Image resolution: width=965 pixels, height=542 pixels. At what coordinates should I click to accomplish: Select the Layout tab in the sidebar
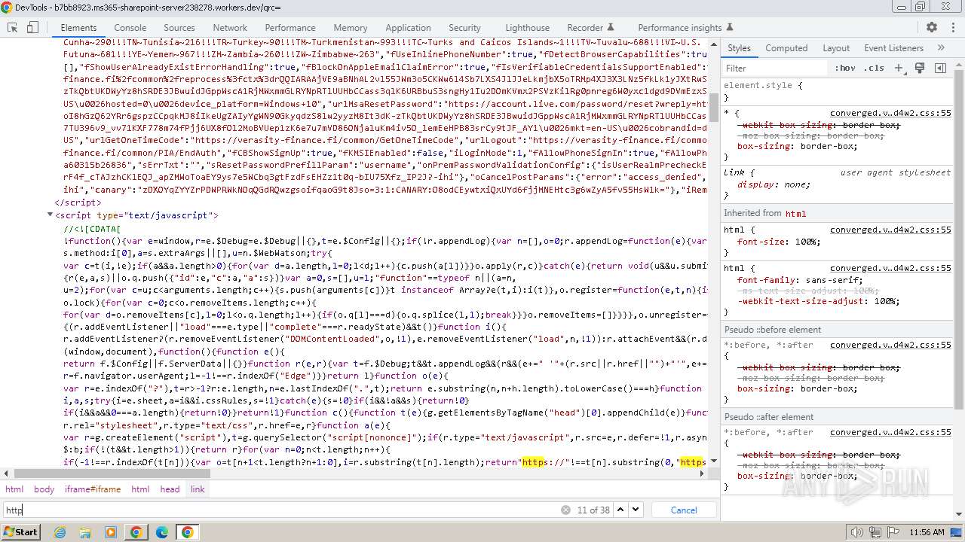tap(836, 47)
